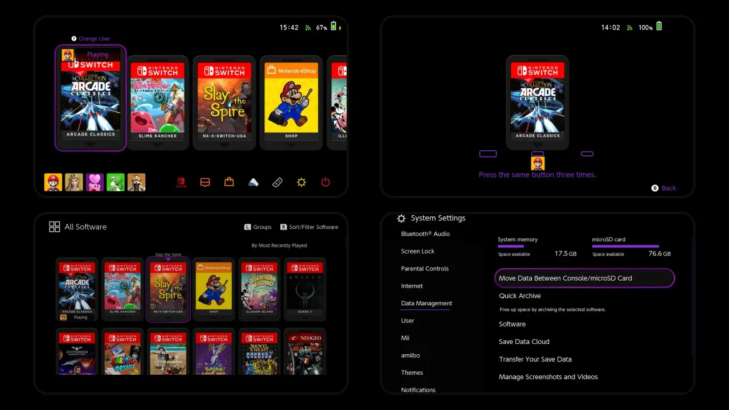
Task: Open Groups in All Software
Action: (x=262, y=227)
